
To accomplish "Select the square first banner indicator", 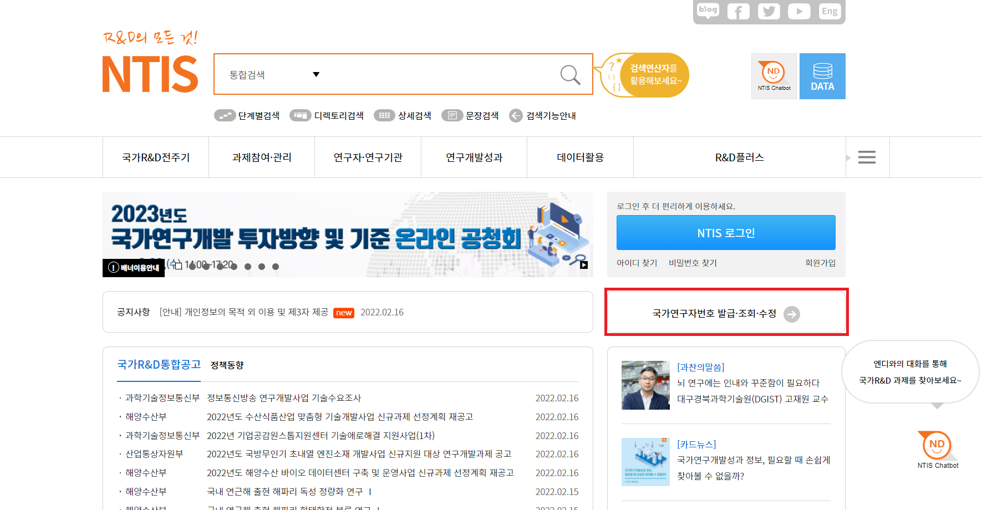I will click(x=179, y=266).
